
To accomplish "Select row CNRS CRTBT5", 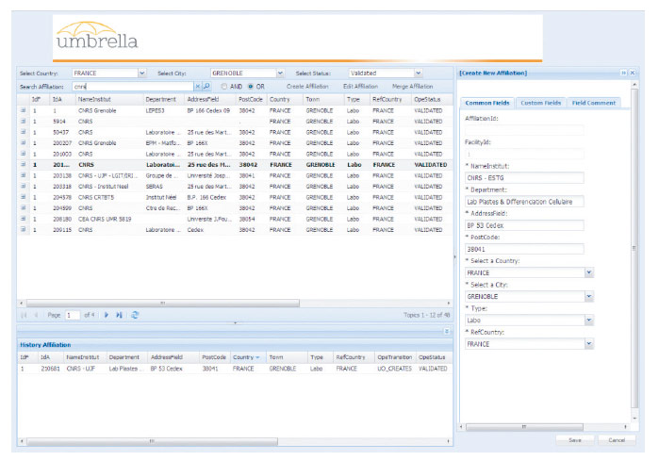I will pyautogui.click(x=235, y=197).
